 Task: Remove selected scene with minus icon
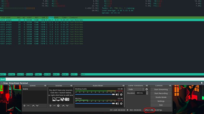[x=28, y=106]
